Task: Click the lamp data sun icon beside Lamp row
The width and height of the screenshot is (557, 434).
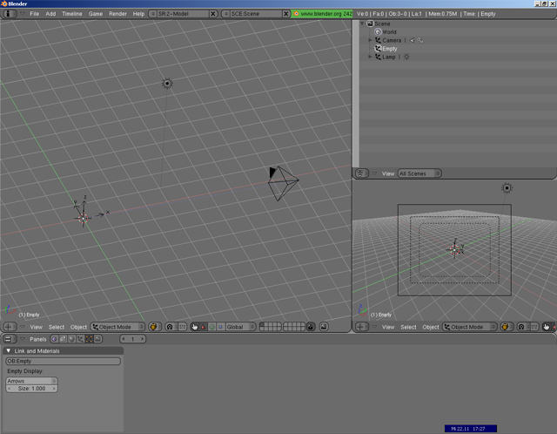Action: click(x=406, y=57)
